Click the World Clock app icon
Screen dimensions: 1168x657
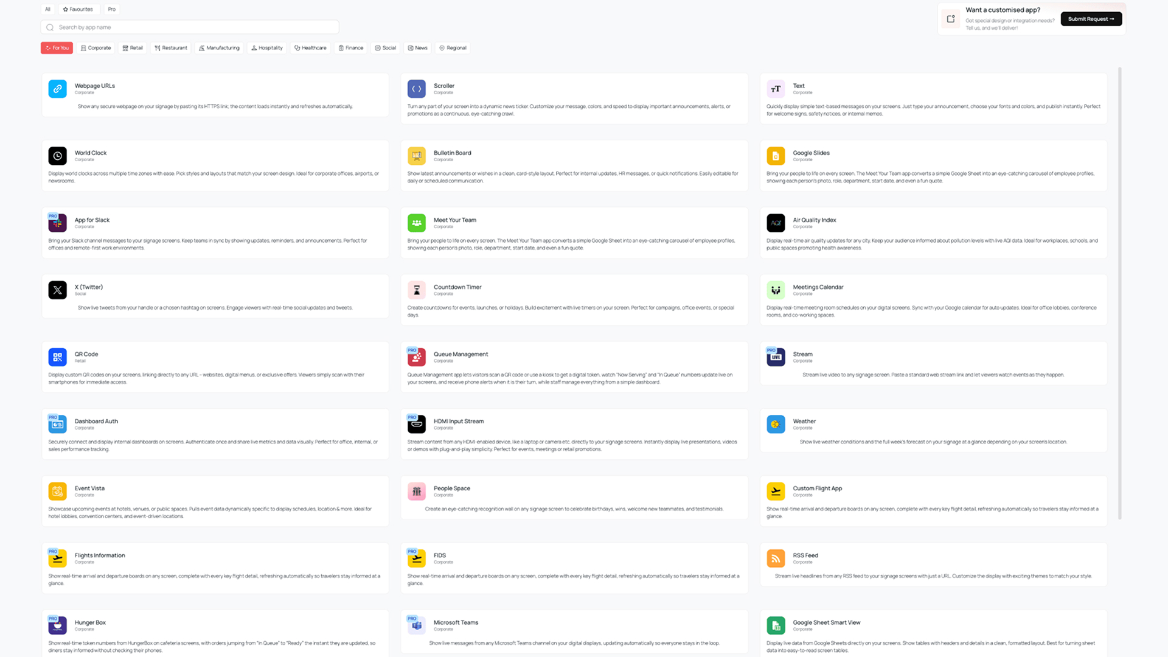pos(57,156)
